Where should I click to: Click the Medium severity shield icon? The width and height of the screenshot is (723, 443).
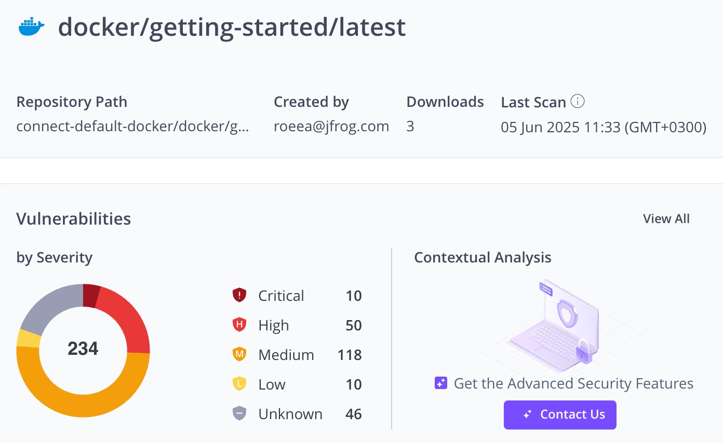(x=239, y=355)
